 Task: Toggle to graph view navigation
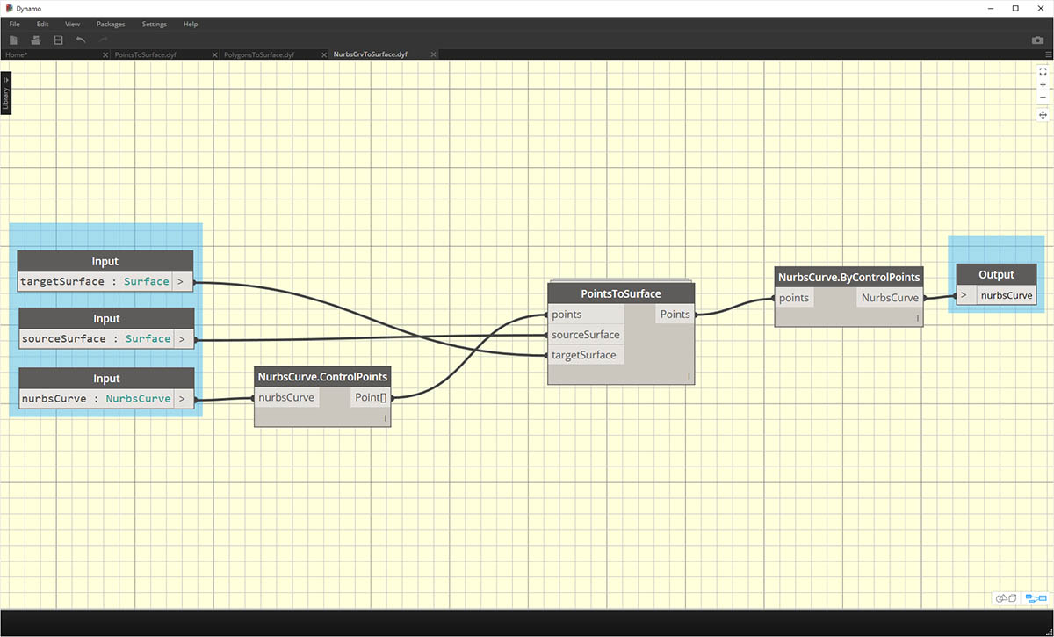[1036, 598]
